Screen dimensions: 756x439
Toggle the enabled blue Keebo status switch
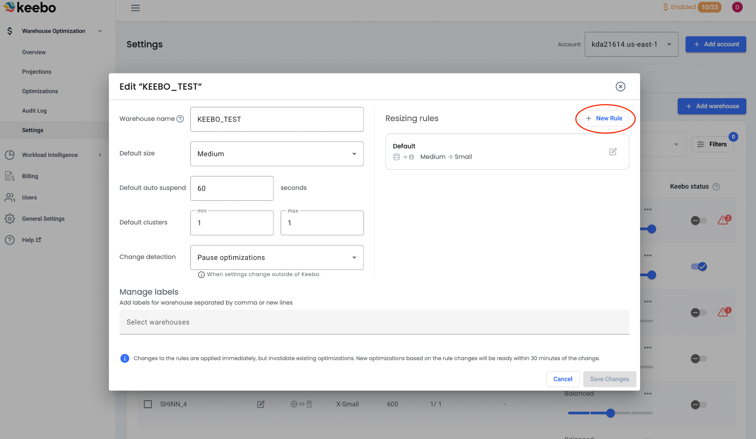click(699, 267)
